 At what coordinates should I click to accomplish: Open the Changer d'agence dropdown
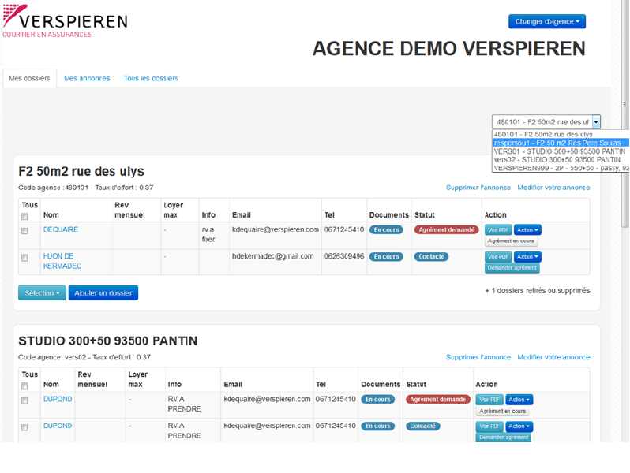tap(547, 21)
